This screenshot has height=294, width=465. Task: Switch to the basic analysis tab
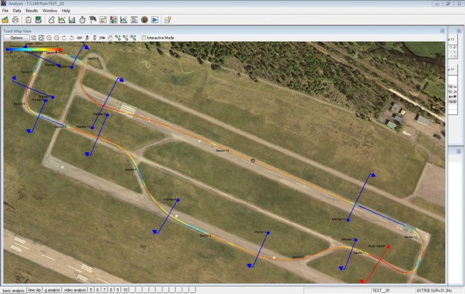coord(13,291)
